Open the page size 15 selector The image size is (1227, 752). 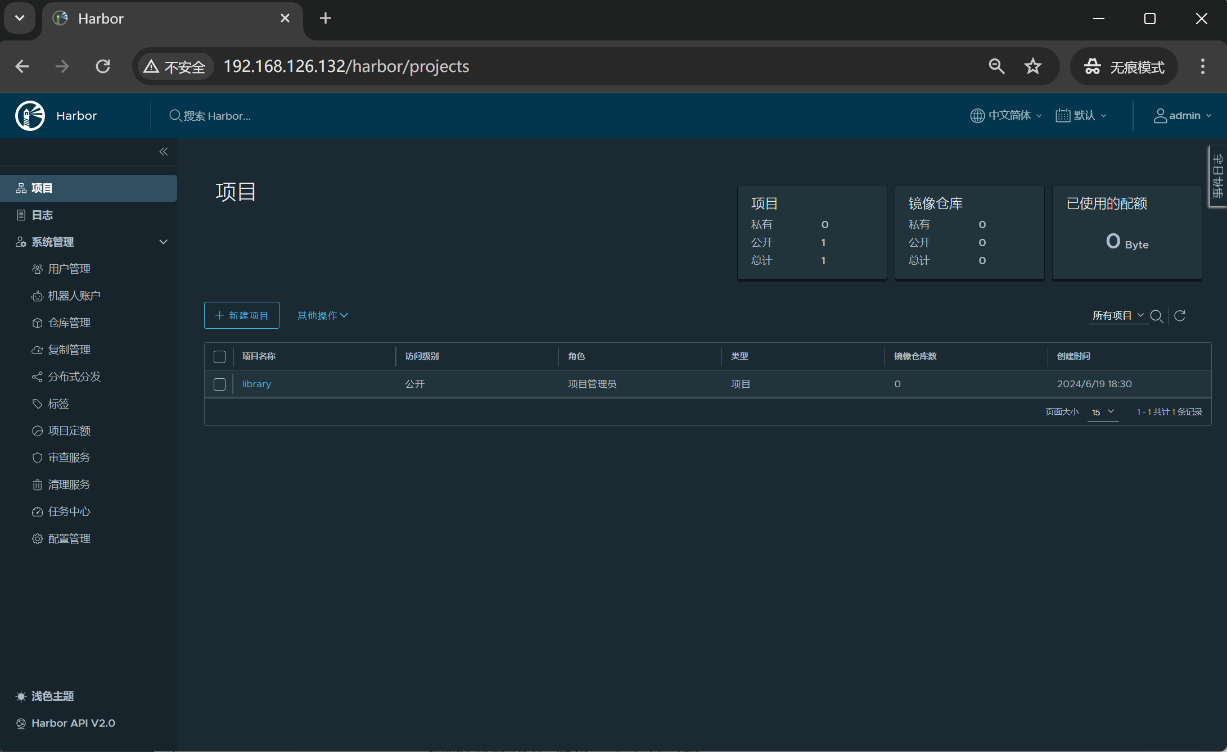[x=1103, y=412]
